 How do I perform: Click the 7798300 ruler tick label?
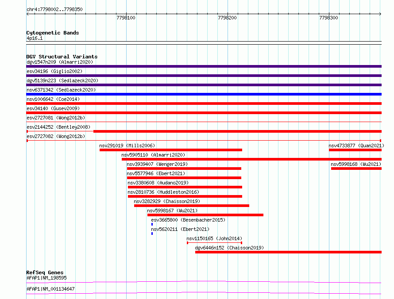[328, 18]
